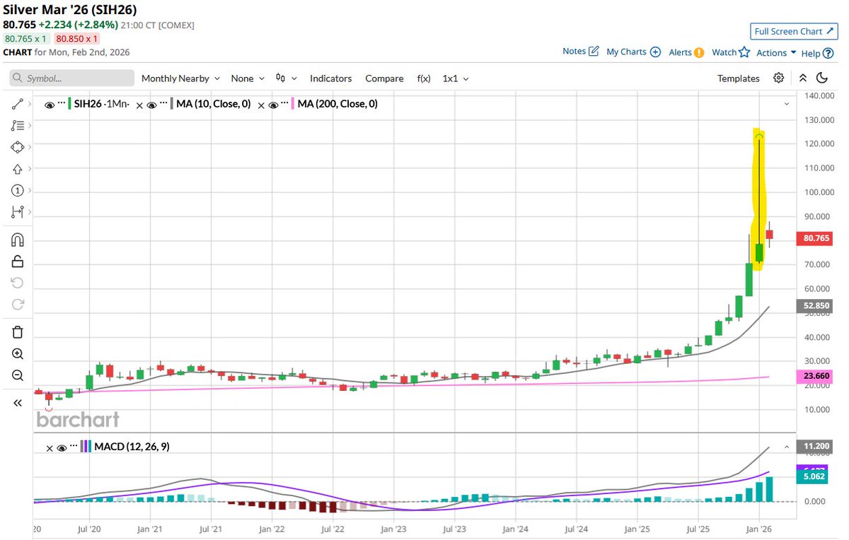849x540 pixels.
Task: Select the Fibonacci/retracement tools icon
Action: [x=18, y=126]
